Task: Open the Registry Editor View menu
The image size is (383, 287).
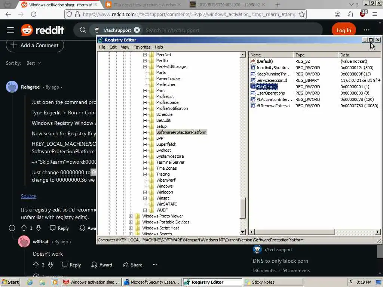Action: coord(125,47)
